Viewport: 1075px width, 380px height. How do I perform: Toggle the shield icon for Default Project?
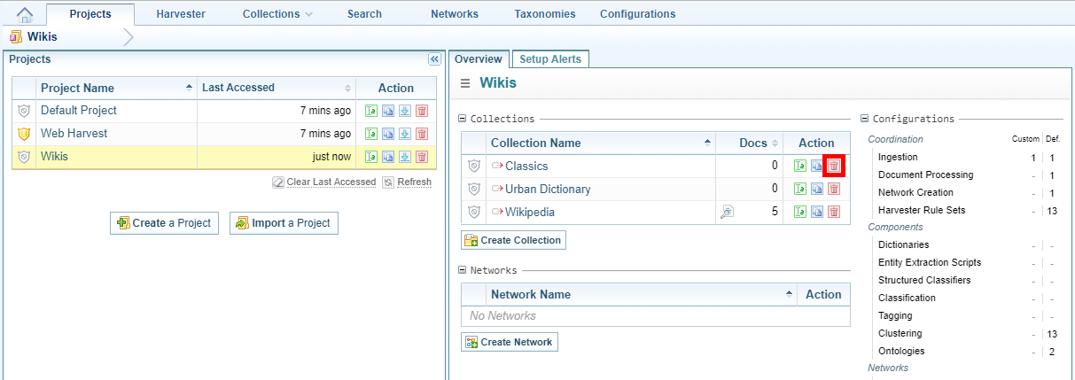tap(24, 111)
